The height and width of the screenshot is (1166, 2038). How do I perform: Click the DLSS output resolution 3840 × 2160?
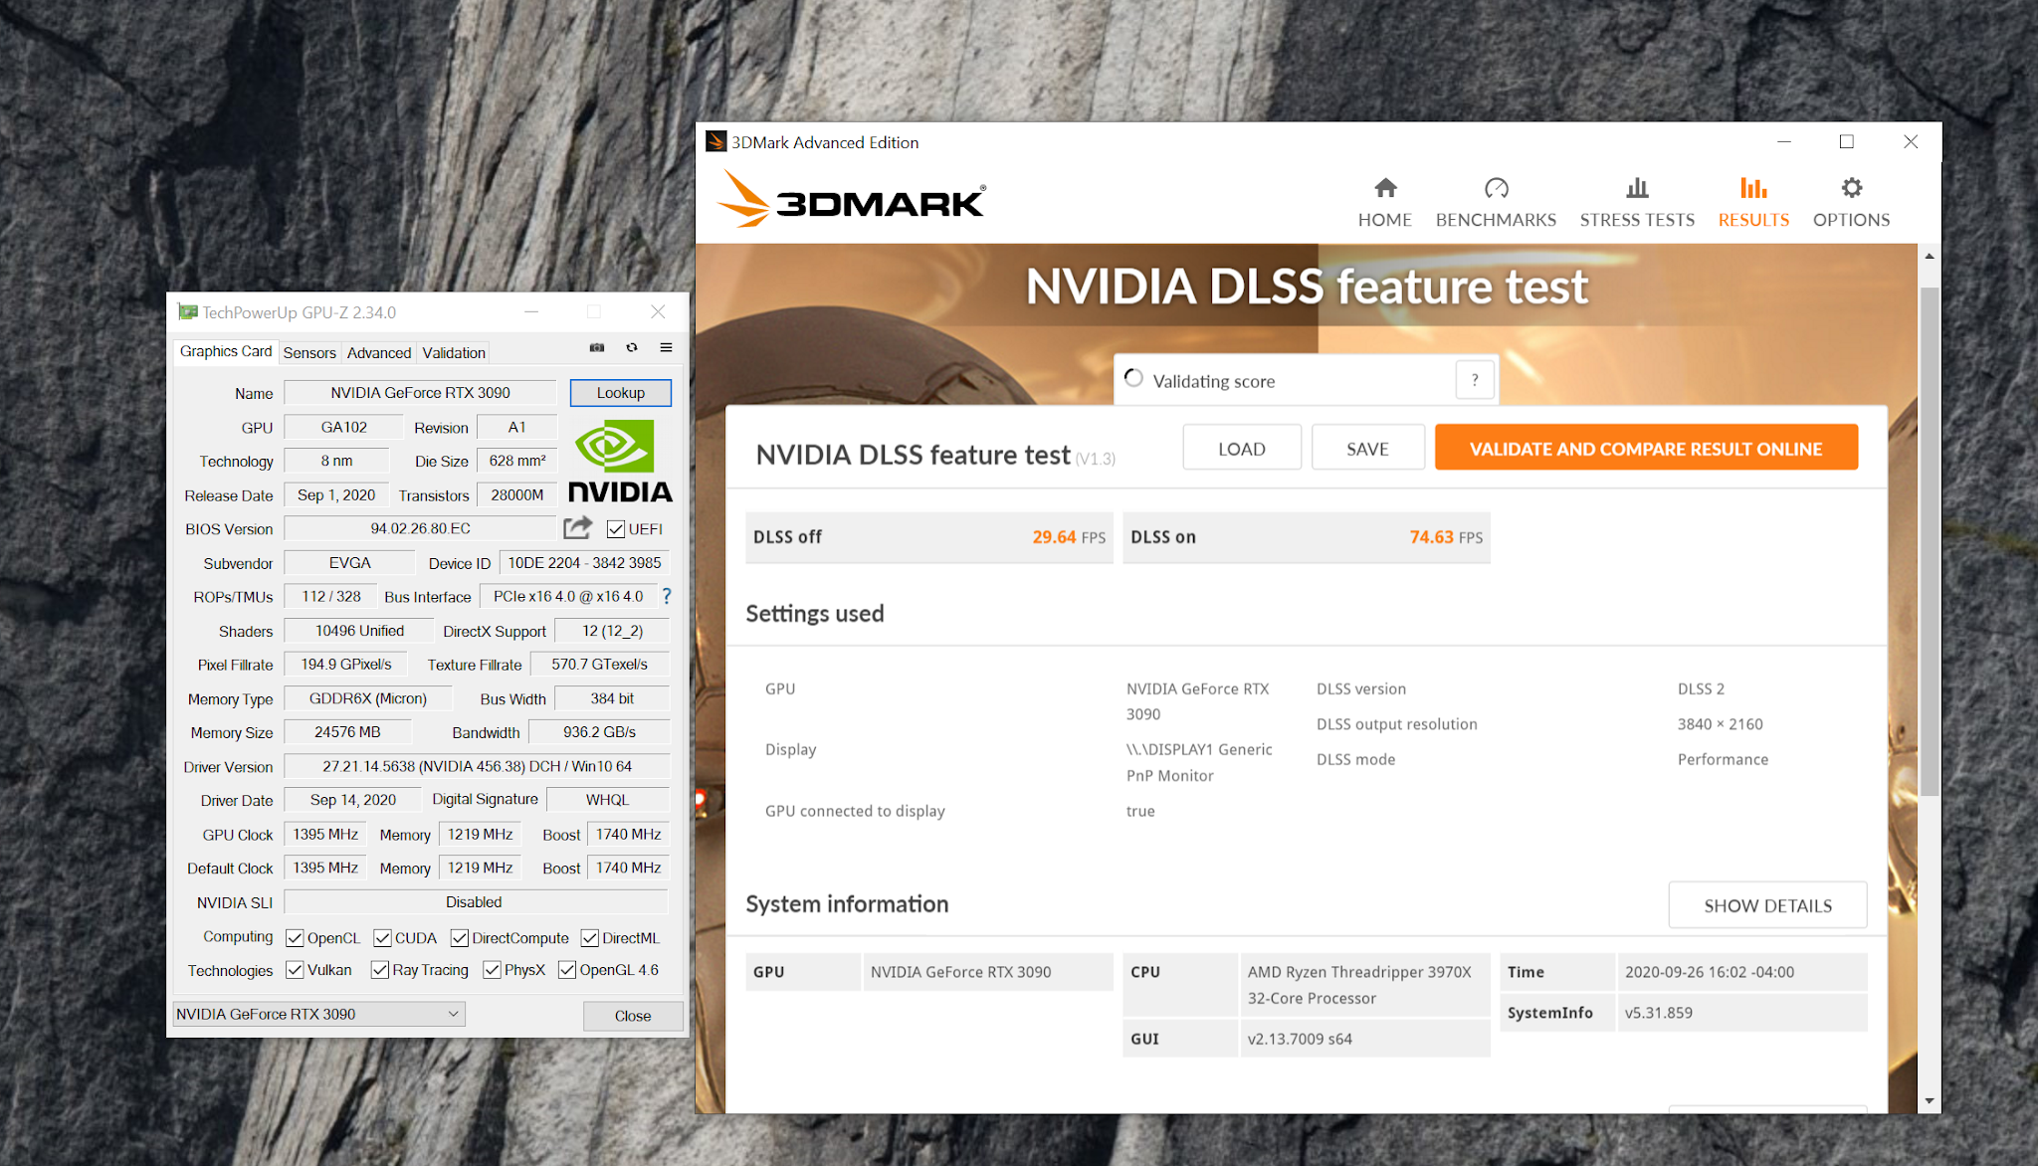1720,724
